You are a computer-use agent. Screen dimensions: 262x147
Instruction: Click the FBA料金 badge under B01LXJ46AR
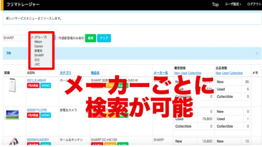tap(33, 86)
